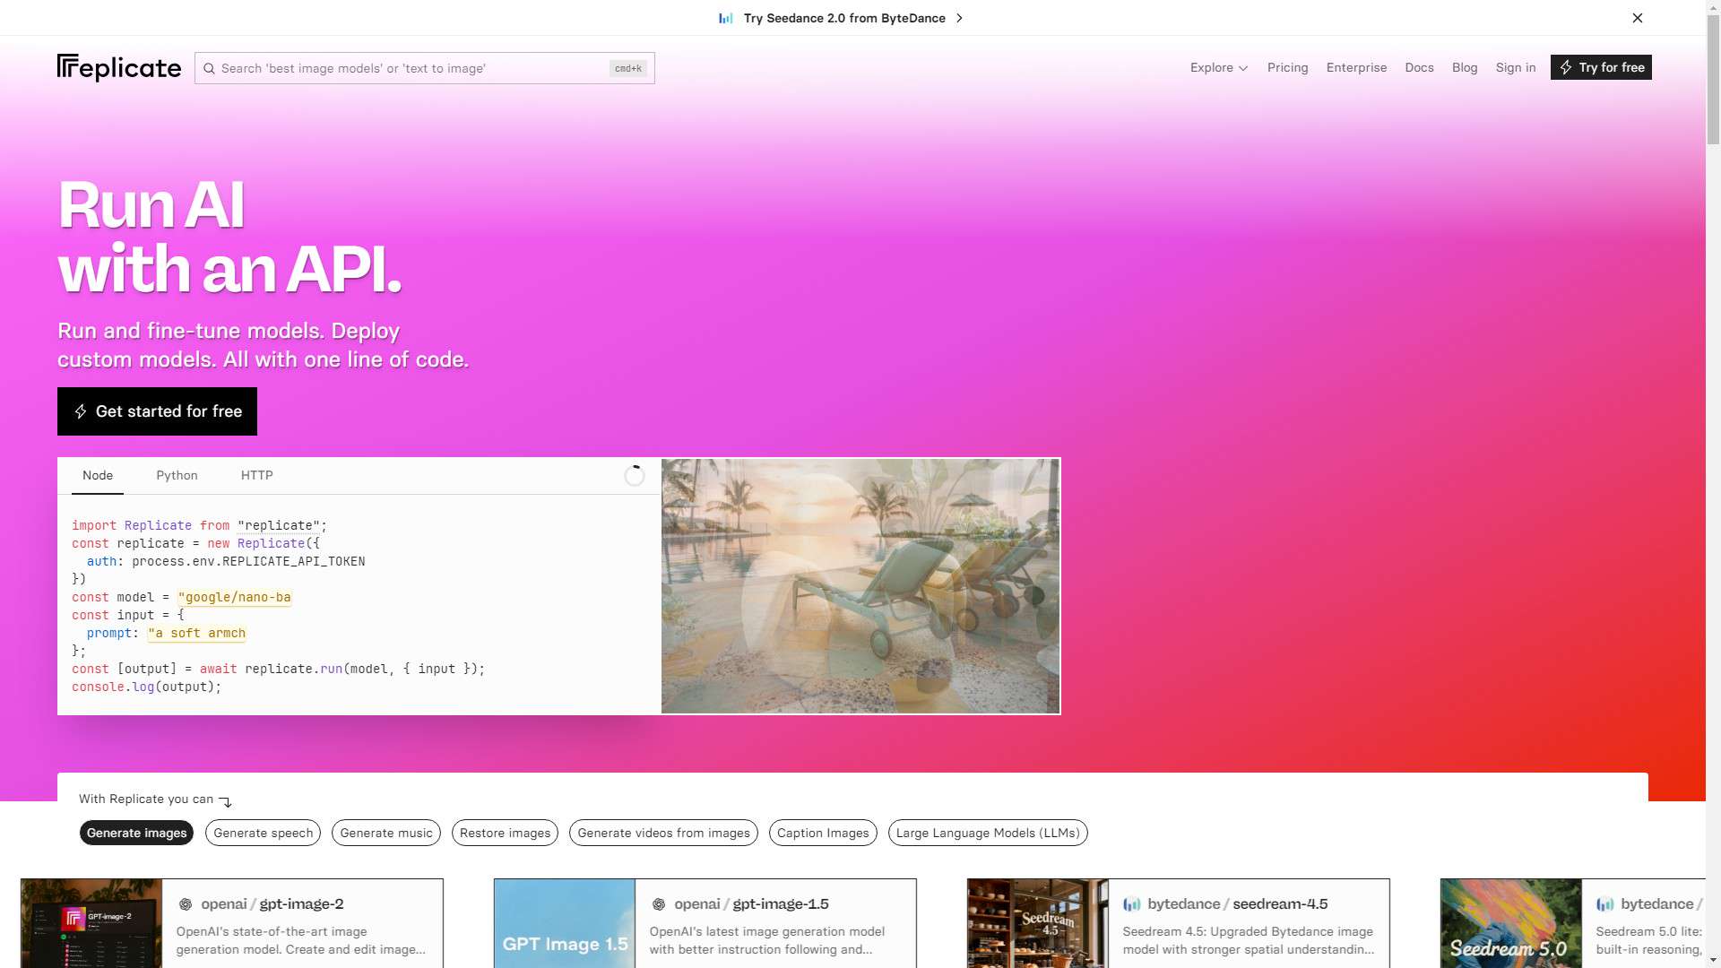
Task: Select the Generate music filter
Action: point(386,833)
